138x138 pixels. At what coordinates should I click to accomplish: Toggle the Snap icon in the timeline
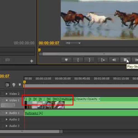pyautogui.click(x=8, y=85)
